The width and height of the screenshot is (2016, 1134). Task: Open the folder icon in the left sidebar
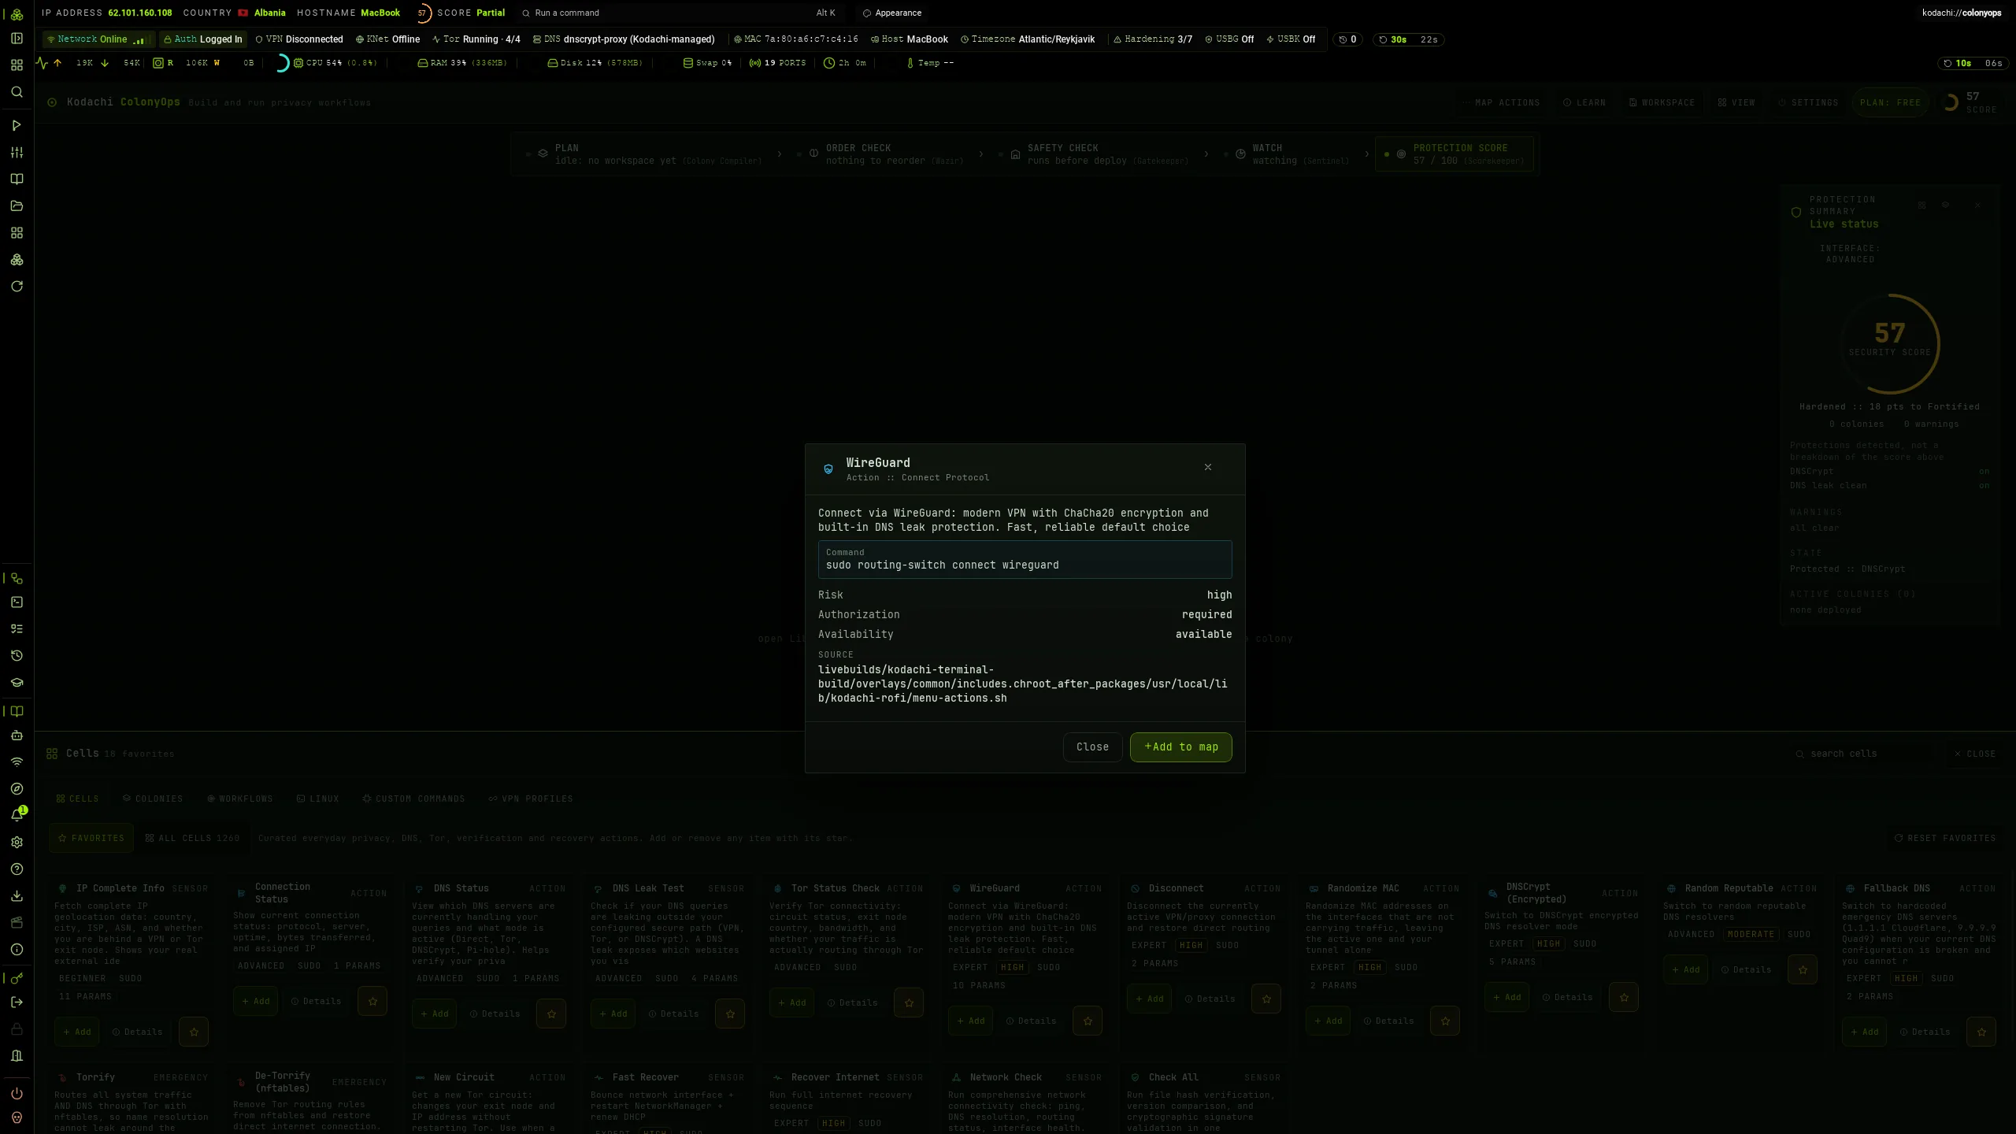pyautogui.click(x=17, y=206)
